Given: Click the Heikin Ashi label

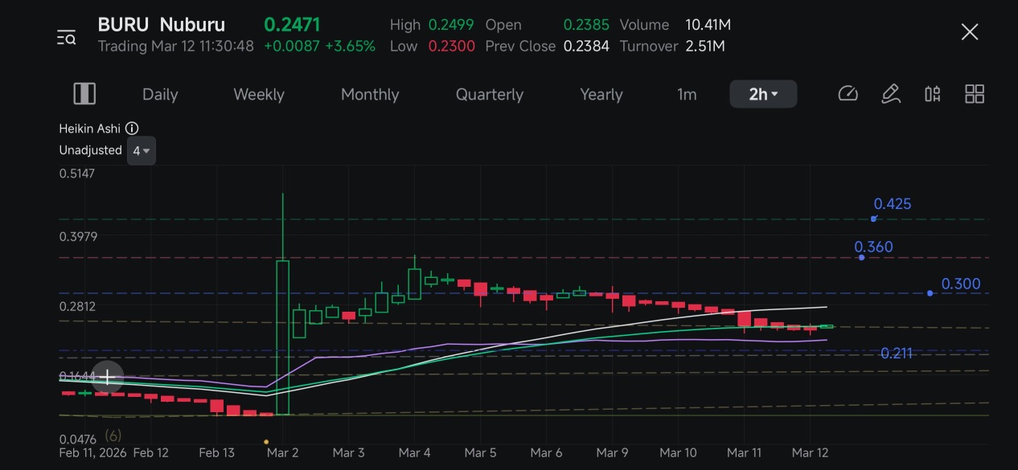Looking at the screenshot, I should (89, 129).
